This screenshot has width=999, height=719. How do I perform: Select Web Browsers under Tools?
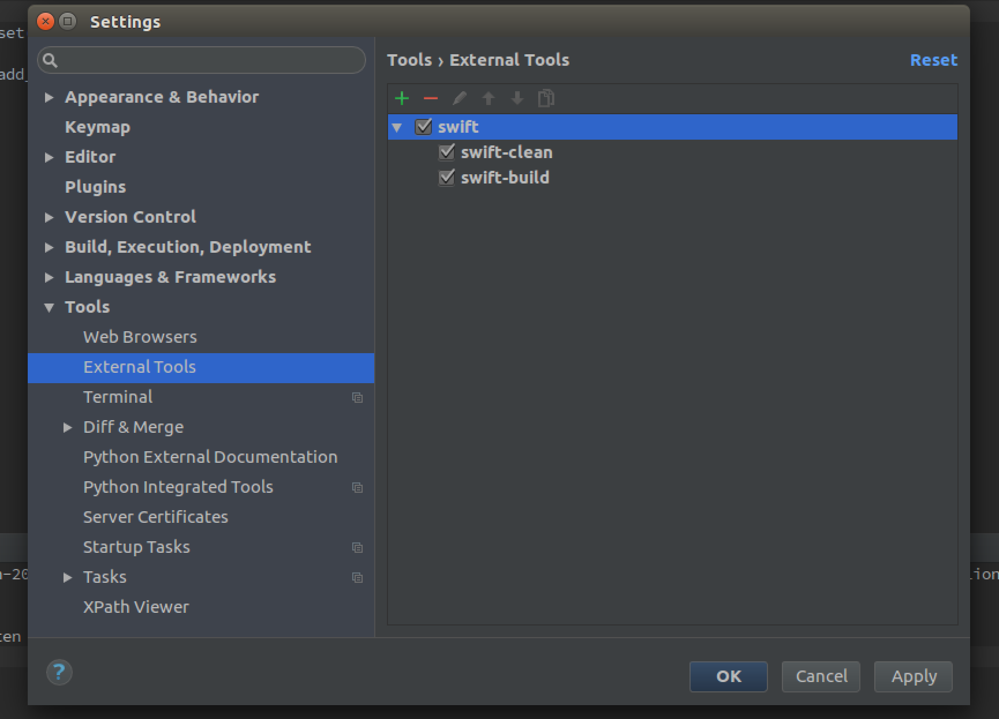point(140,337)
